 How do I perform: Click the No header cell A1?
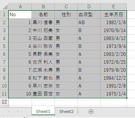pyautogui.click(x=20, y=15)
